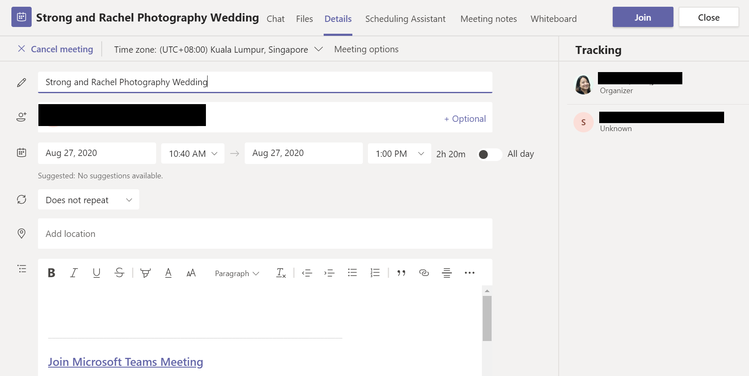Join the meeting
Image resolution: width=749 pixels, height=376 pixels.
643,17
